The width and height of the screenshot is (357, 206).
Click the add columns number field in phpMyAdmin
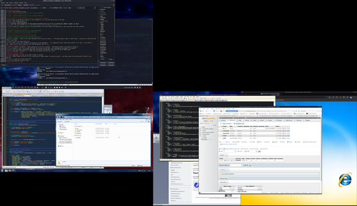click(230, 151)
